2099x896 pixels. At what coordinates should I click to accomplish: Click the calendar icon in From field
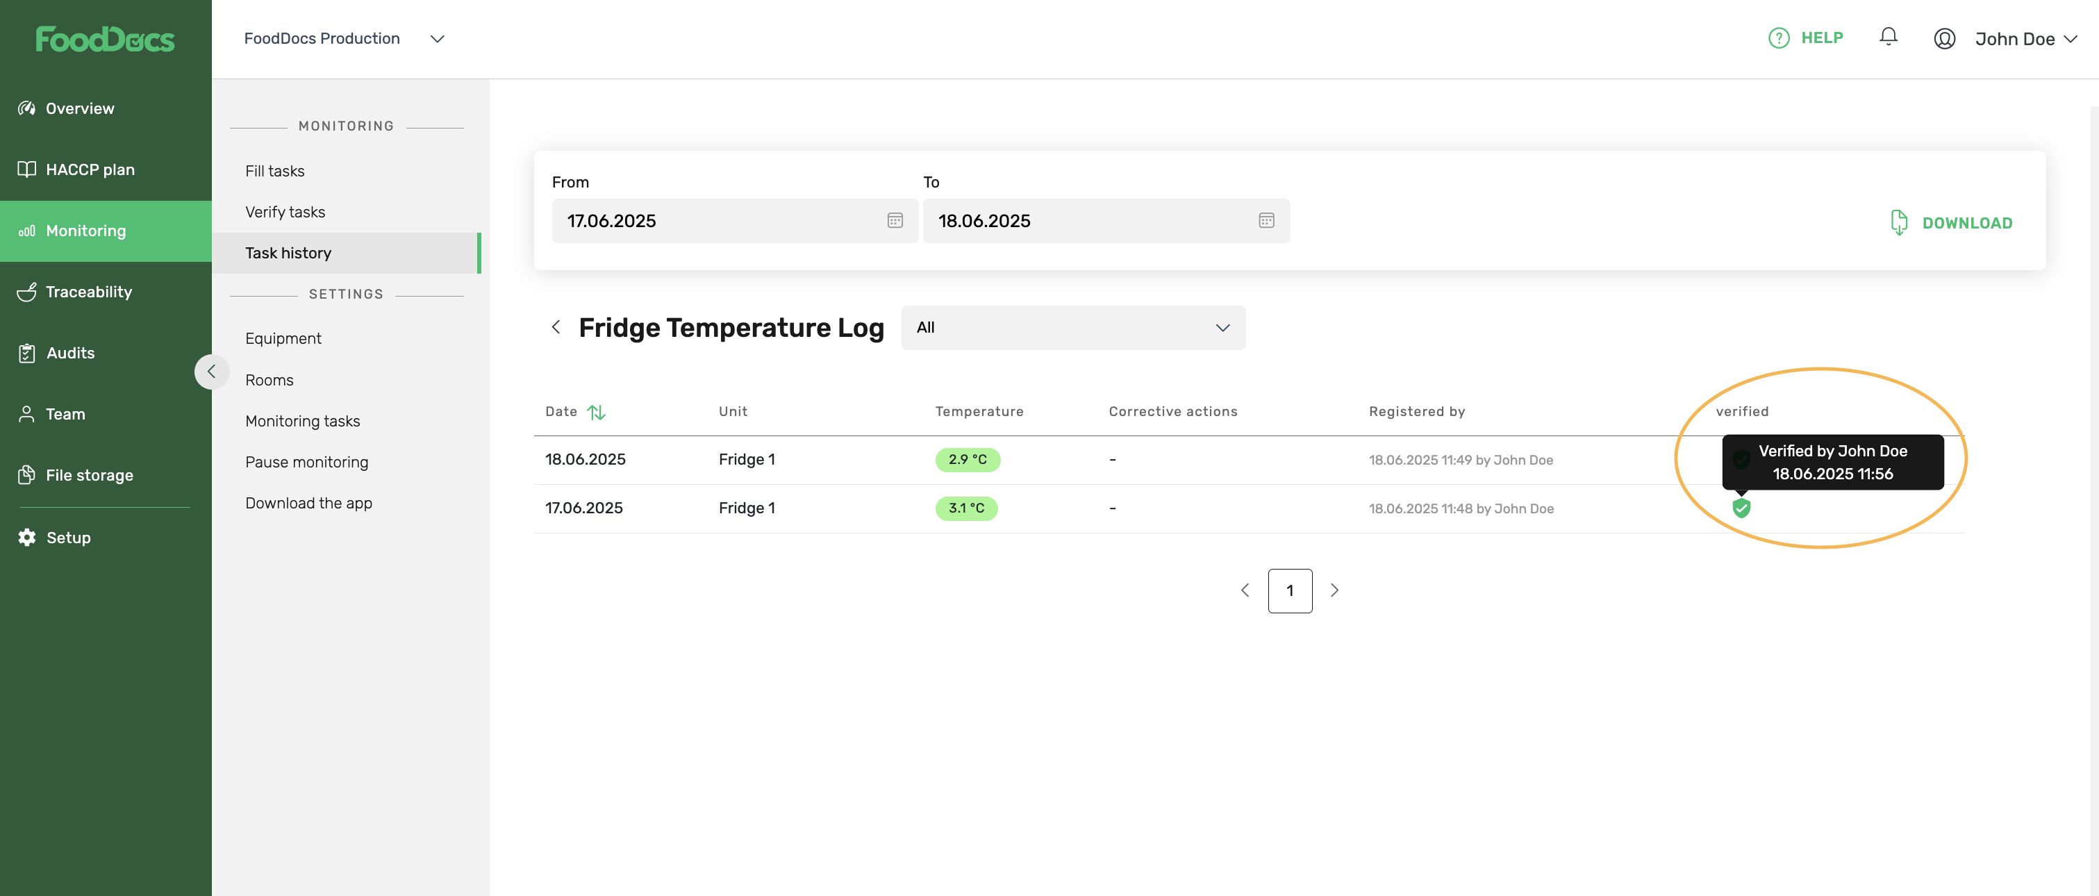(895, 220)
